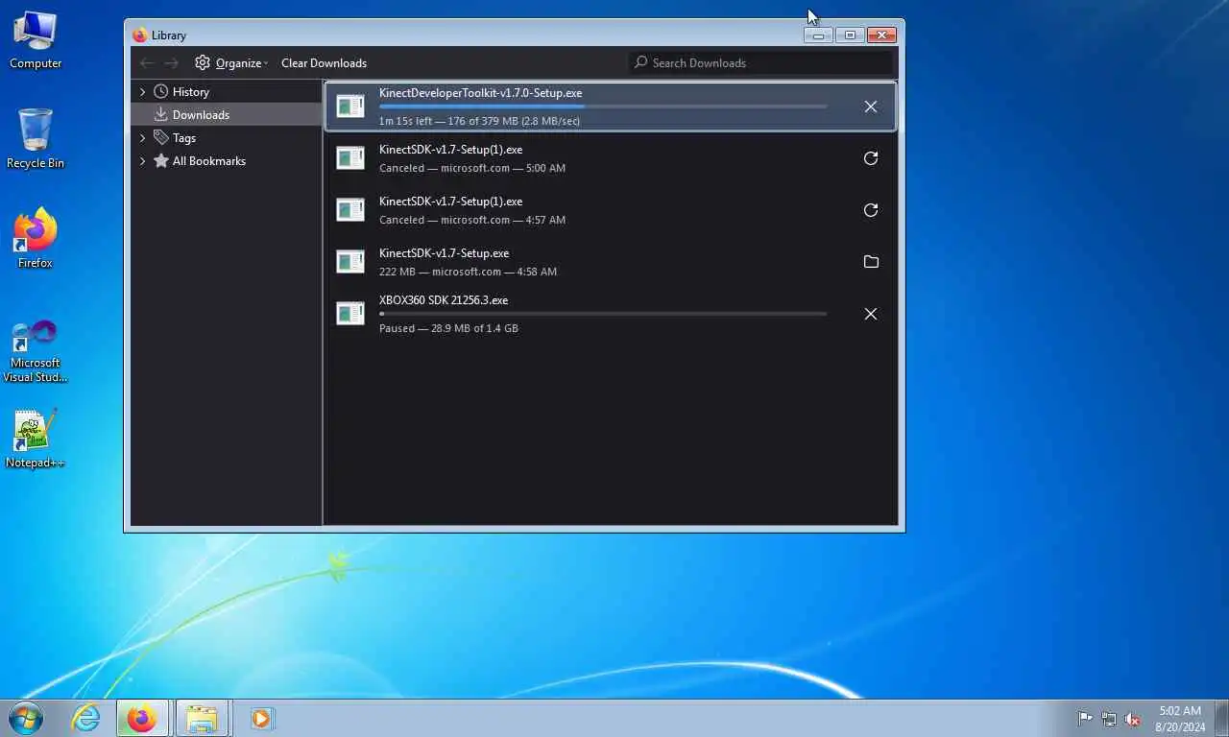The width and height of the screenshot is (1229, 737).
Task: Open containing folder for KinectSDK-v1.7-Setup.exe
Action: tap(871, 262)
